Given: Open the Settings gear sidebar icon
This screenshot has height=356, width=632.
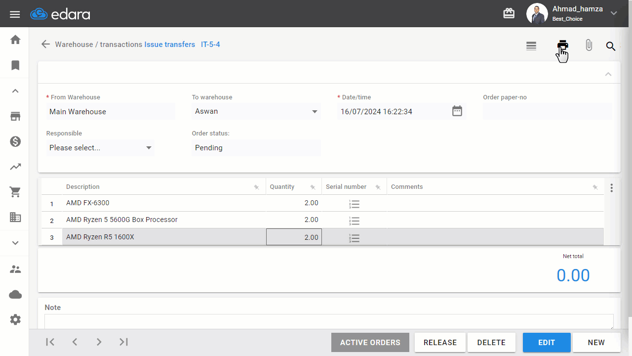Looking at the screenshot, I should 15,320.
